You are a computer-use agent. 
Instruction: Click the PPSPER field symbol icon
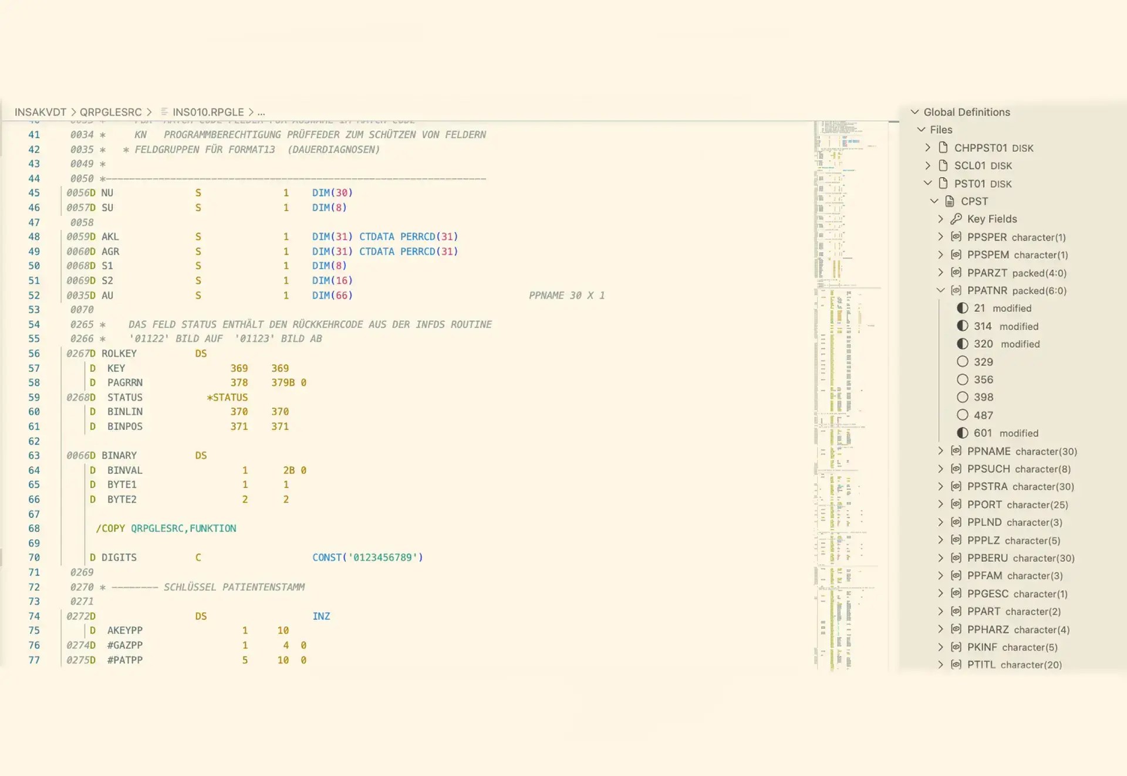coord(956,237)
